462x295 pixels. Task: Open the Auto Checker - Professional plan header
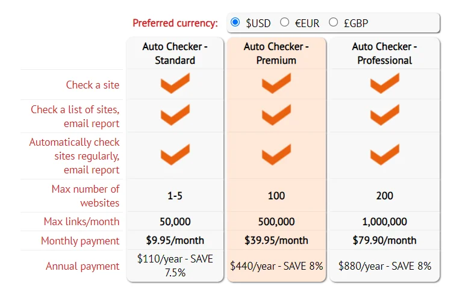[x=384, y=54]
